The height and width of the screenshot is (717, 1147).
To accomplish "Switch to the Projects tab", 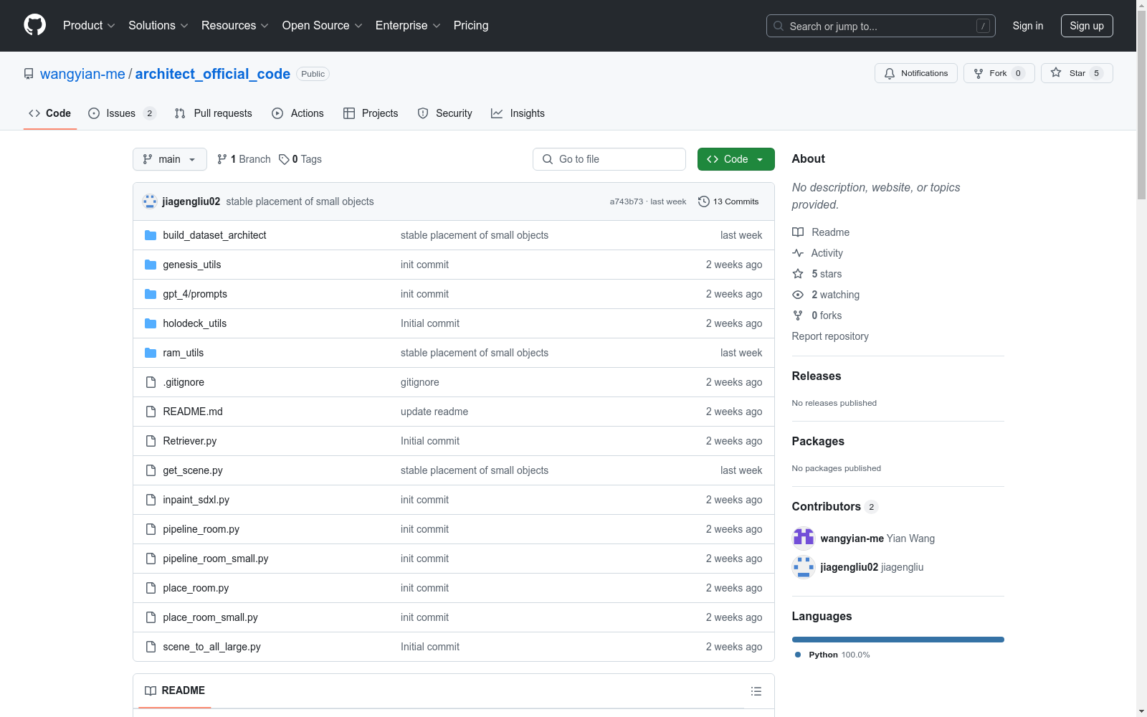I will click(371, 113).
